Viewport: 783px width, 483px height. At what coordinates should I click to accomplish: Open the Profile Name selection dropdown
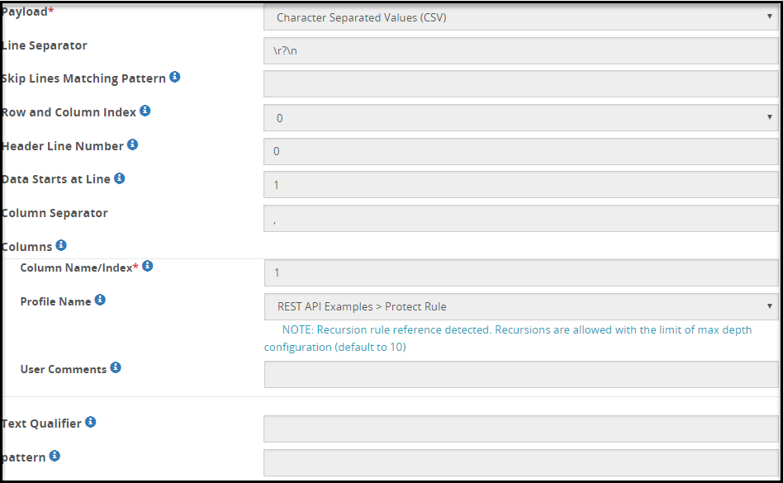[x=520, y=306]
